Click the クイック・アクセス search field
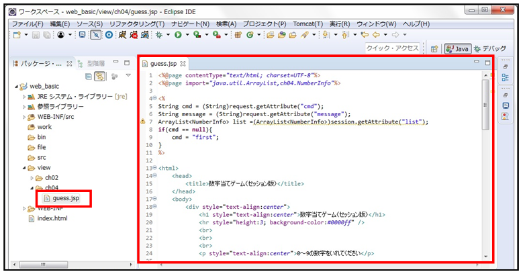This screenshot has width=523, height=274. [393, 48]
